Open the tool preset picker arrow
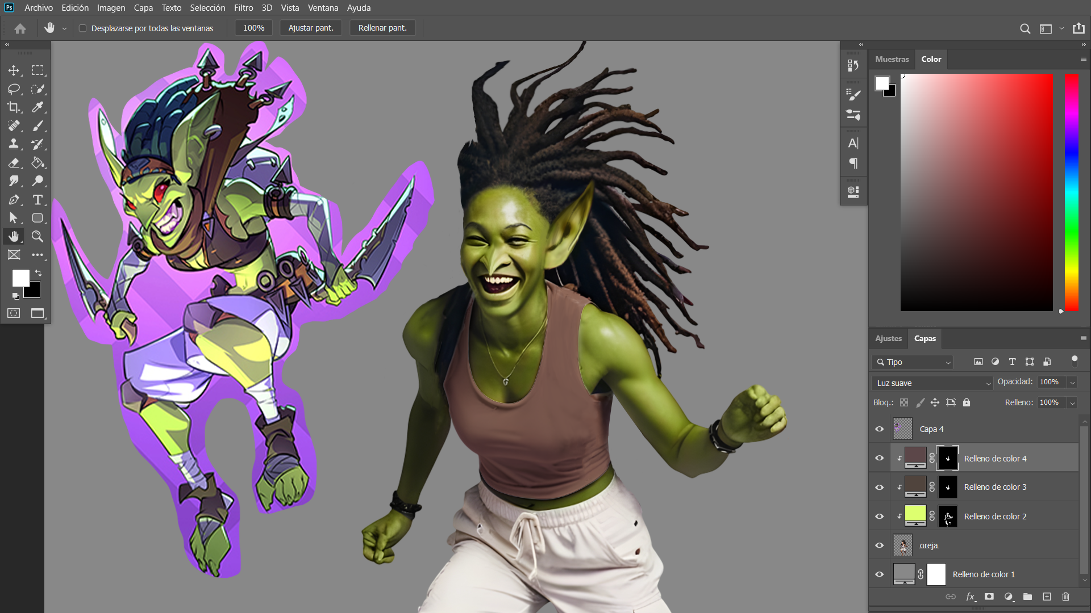Viewport: 1091px width, 613px height. (64, 28)
